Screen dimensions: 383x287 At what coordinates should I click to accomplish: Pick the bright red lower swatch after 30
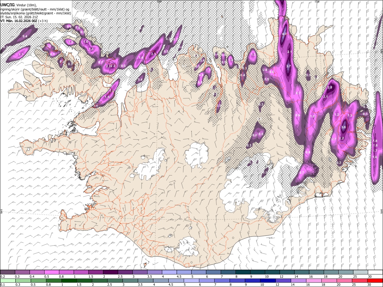[x=375, y=281]
